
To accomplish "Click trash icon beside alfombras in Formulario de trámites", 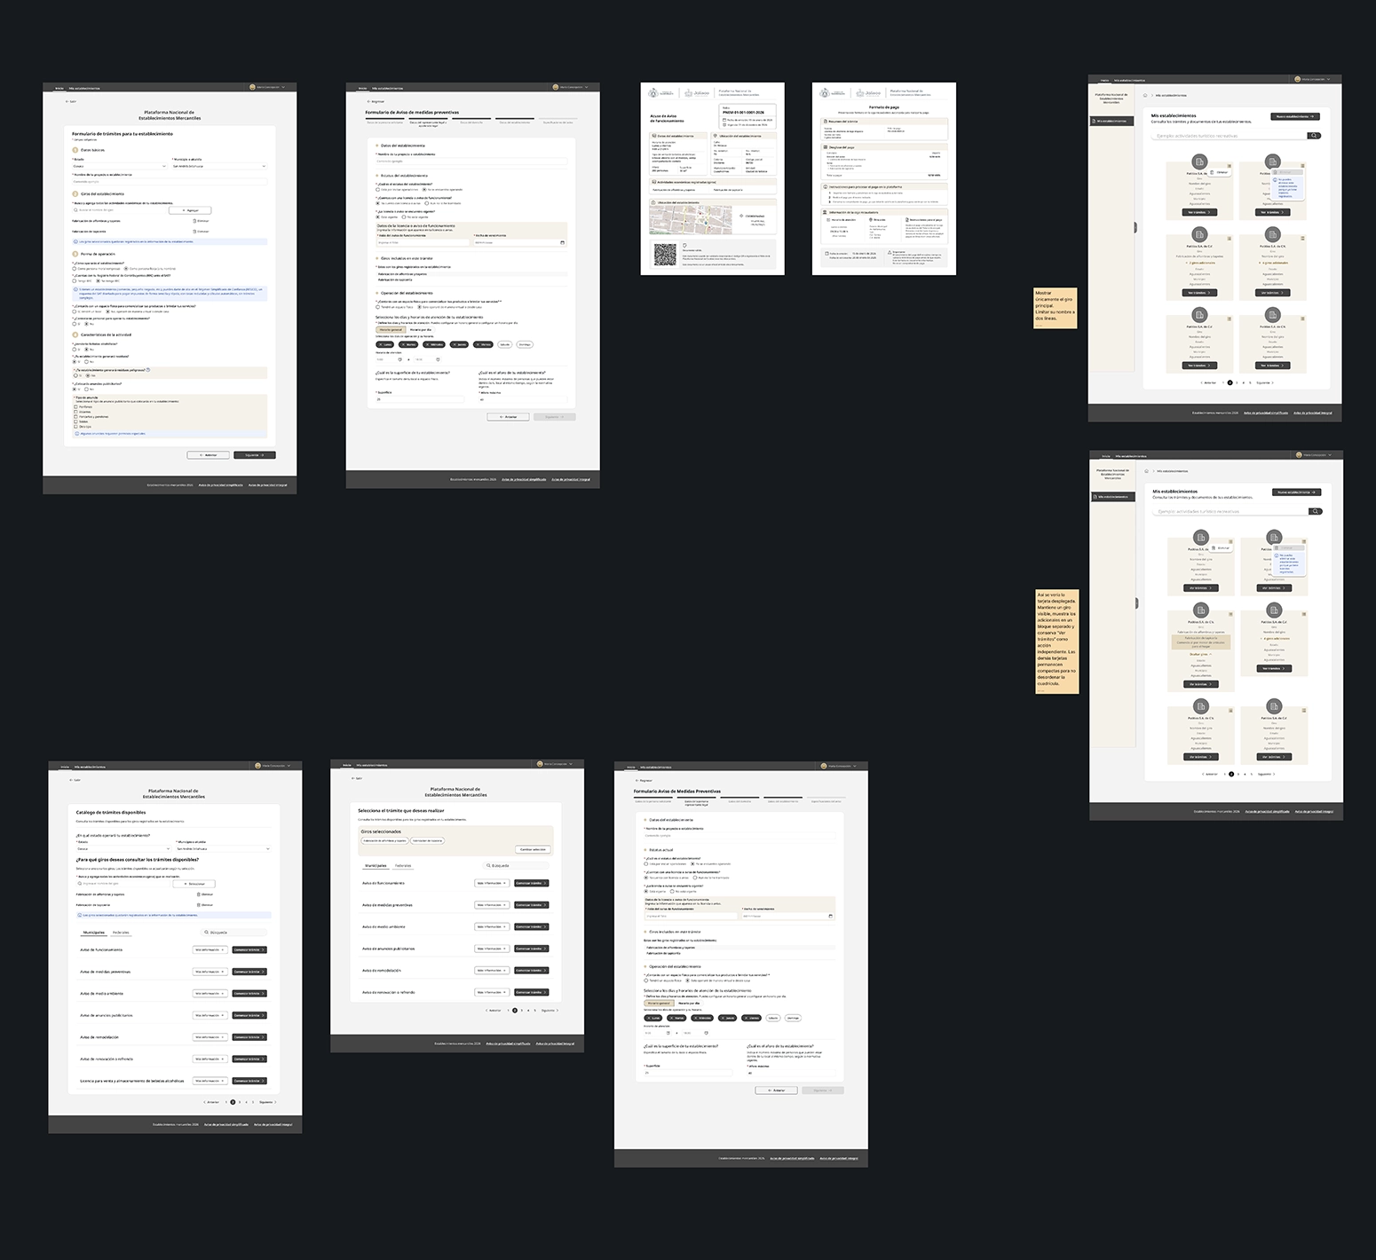I will [194, 221].
